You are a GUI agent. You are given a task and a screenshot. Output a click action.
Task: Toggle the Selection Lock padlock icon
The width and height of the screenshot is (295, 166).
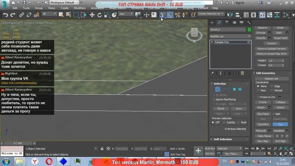[102, 148]
